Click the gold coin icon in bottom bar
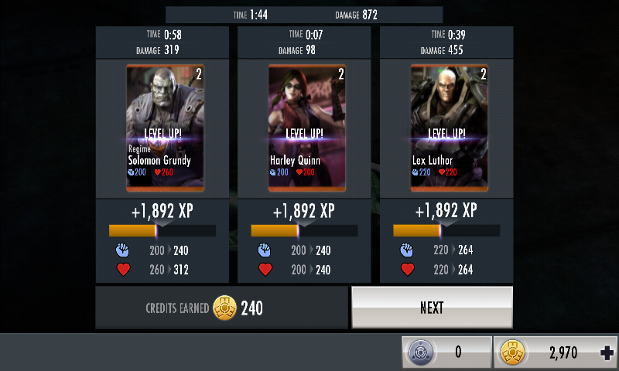This screenshot has height=371, width=619. pos(512,352)
